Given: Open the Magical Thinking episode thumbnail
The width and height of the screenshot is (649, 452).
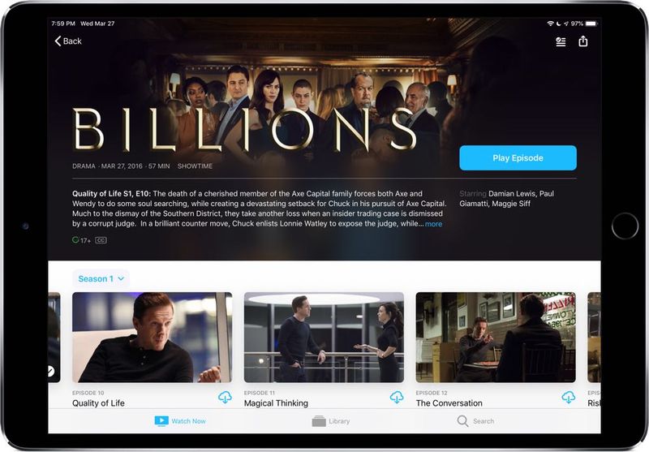Looking at the screenshot, I should point(324,338).
